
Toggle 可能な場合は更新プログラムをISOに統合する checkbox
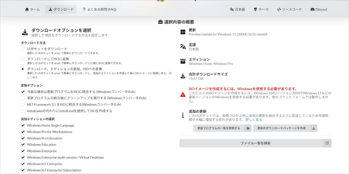click(x=23, y=92)
